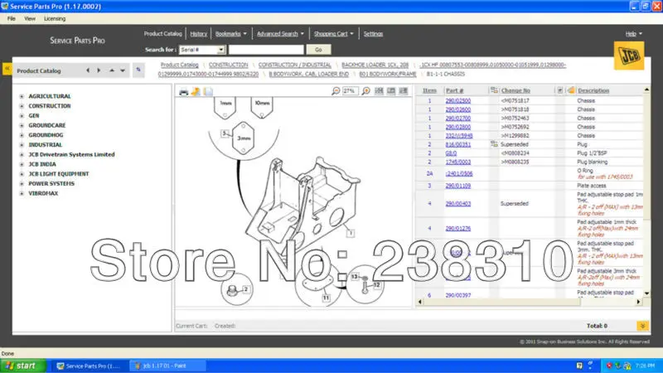Screen dimensions: 663x373
Task: Click callout 1 on chassis diagram
Action: [351, 233]
